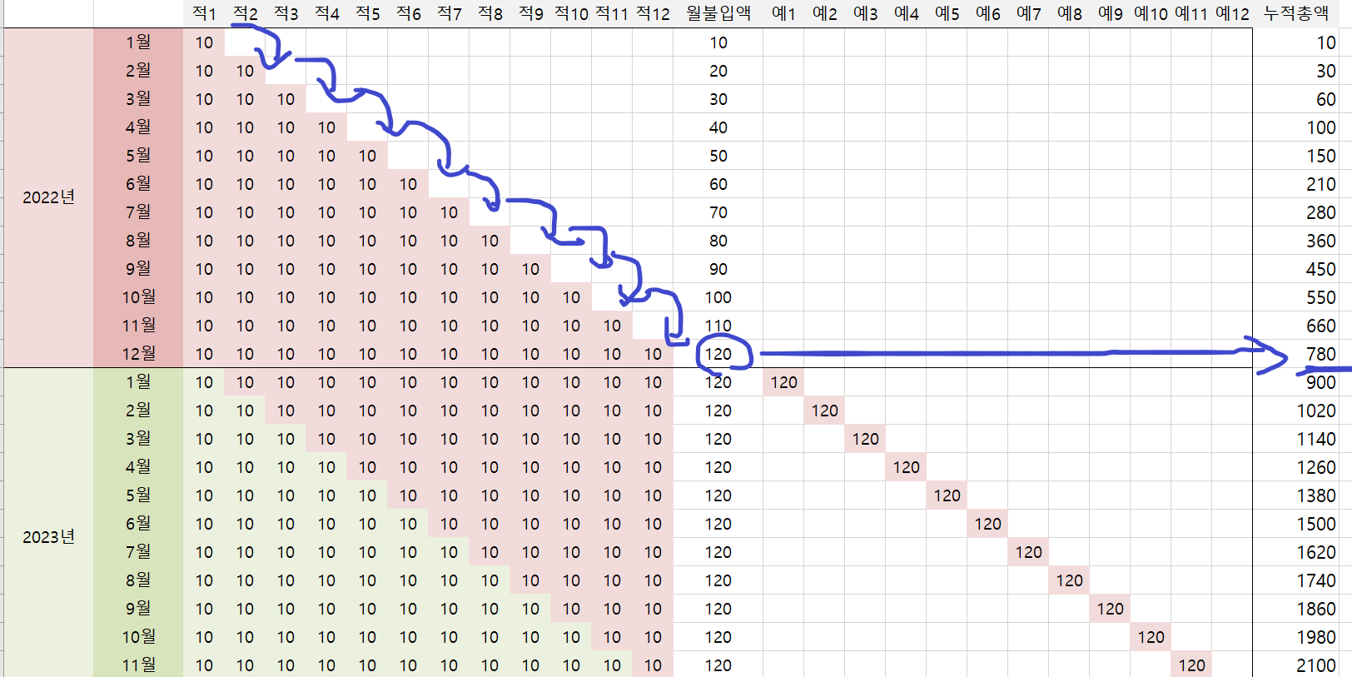This screenshot has width=1352, height=677.
Task: Select the 5월 row label under 2023년
Action: (x=138, y=495)
